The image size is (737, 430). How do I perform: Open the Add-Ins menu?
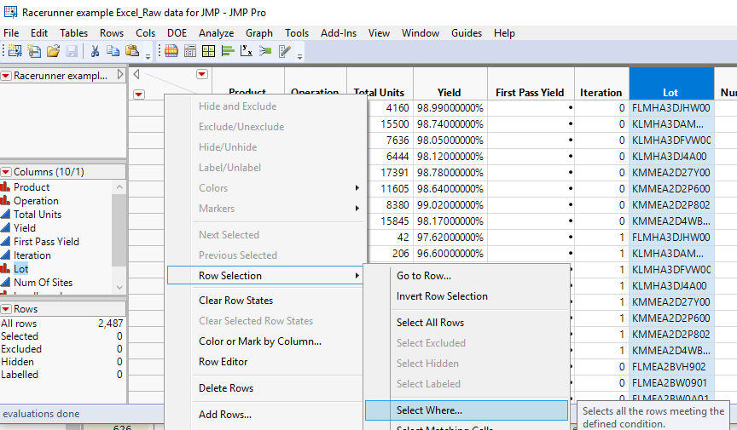(339, 33)
